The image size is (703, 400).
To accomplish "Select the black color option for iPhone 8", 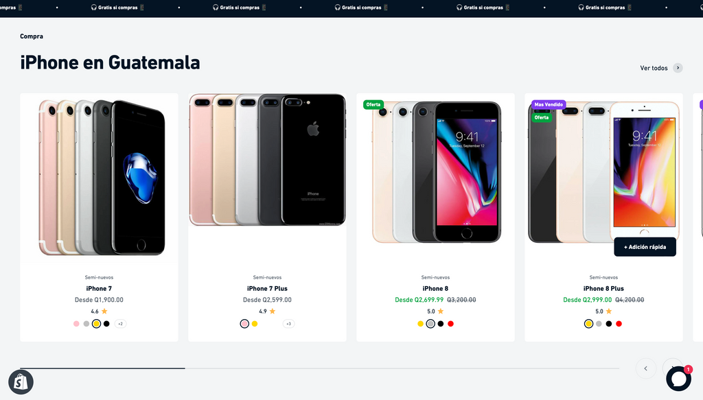I will pyautogui.click(x=441, y=324).
